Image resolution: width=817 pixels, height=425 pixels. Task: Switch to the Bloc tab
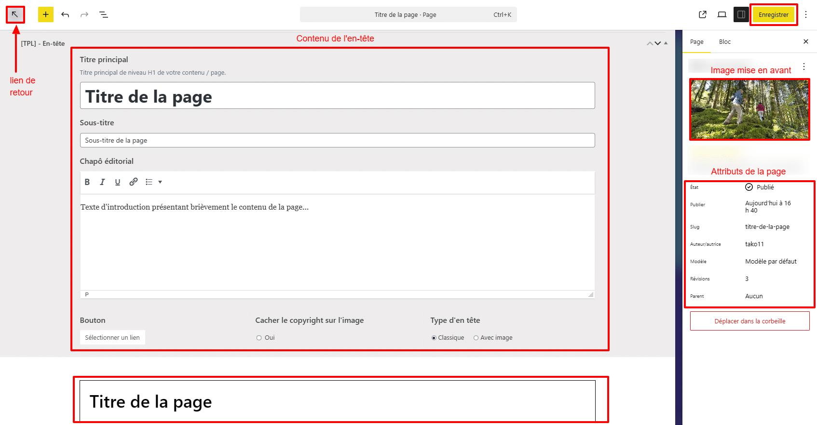[724, 42]
